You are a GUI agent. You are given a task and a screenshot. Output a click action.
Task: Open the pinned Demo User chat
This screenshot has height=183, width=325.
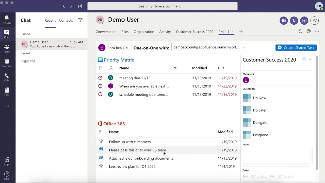click(x=52, y=44)
